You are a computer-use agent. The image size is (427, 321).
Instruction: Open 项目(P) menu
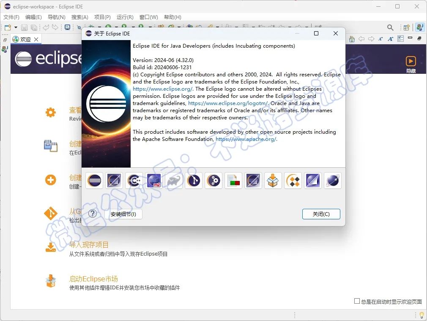pyautogui.click(x=102, y=17)
